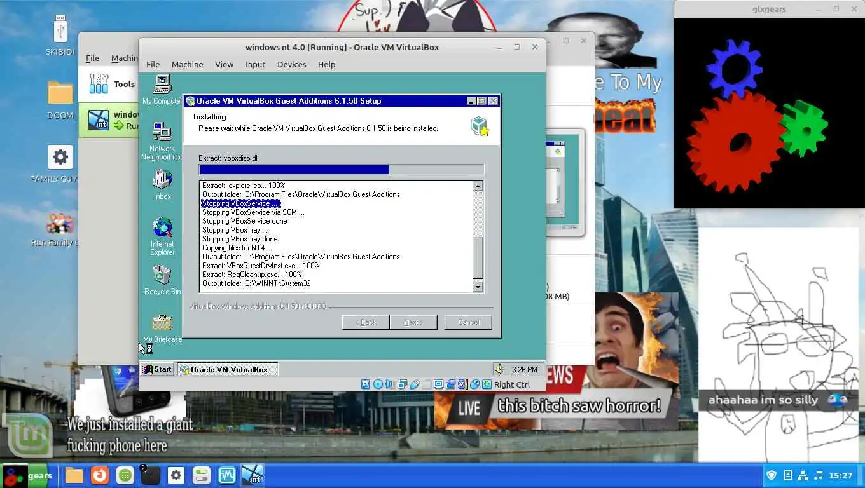
Task: Click the installation progress bar
Action: coord(341,170)
